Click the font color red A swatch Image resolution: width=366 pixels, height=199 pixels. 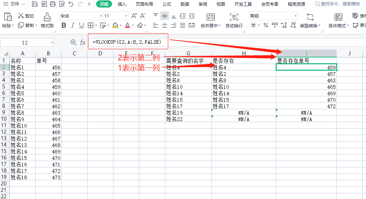(x=127, y=25)
